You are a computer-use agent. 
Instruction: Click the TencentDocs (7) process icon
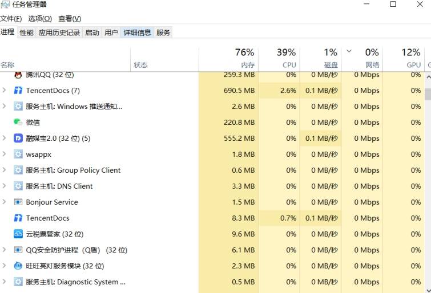point(18,91)
